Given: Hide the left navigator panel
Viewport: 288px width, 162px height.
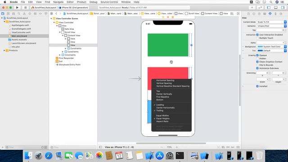Looking at the screenshot, I should pos(269,8).
